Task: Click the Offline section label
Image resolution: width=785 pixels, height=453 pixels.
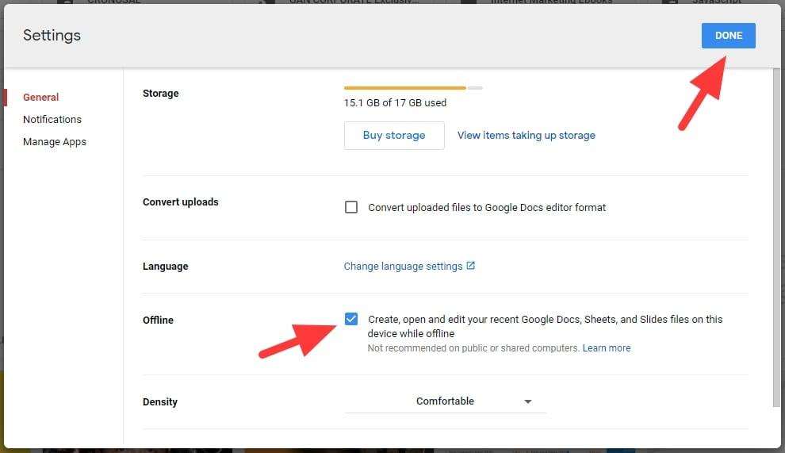Action: pos(159,321)
